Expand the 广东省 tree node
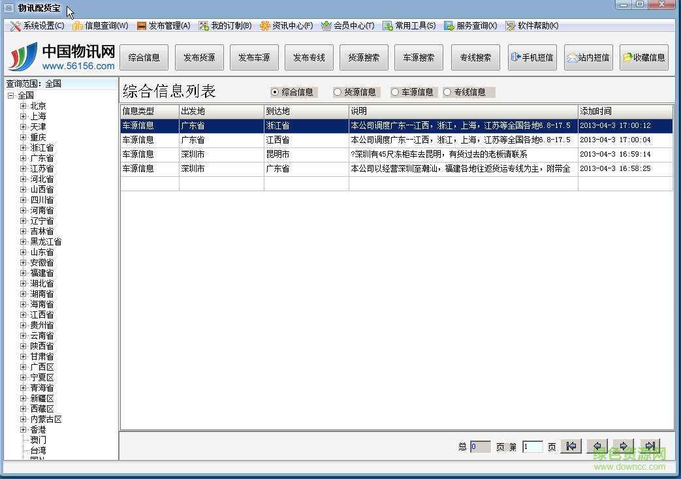Image resolution: width=681 pixels, height=479 pixels. coord(24,158)
